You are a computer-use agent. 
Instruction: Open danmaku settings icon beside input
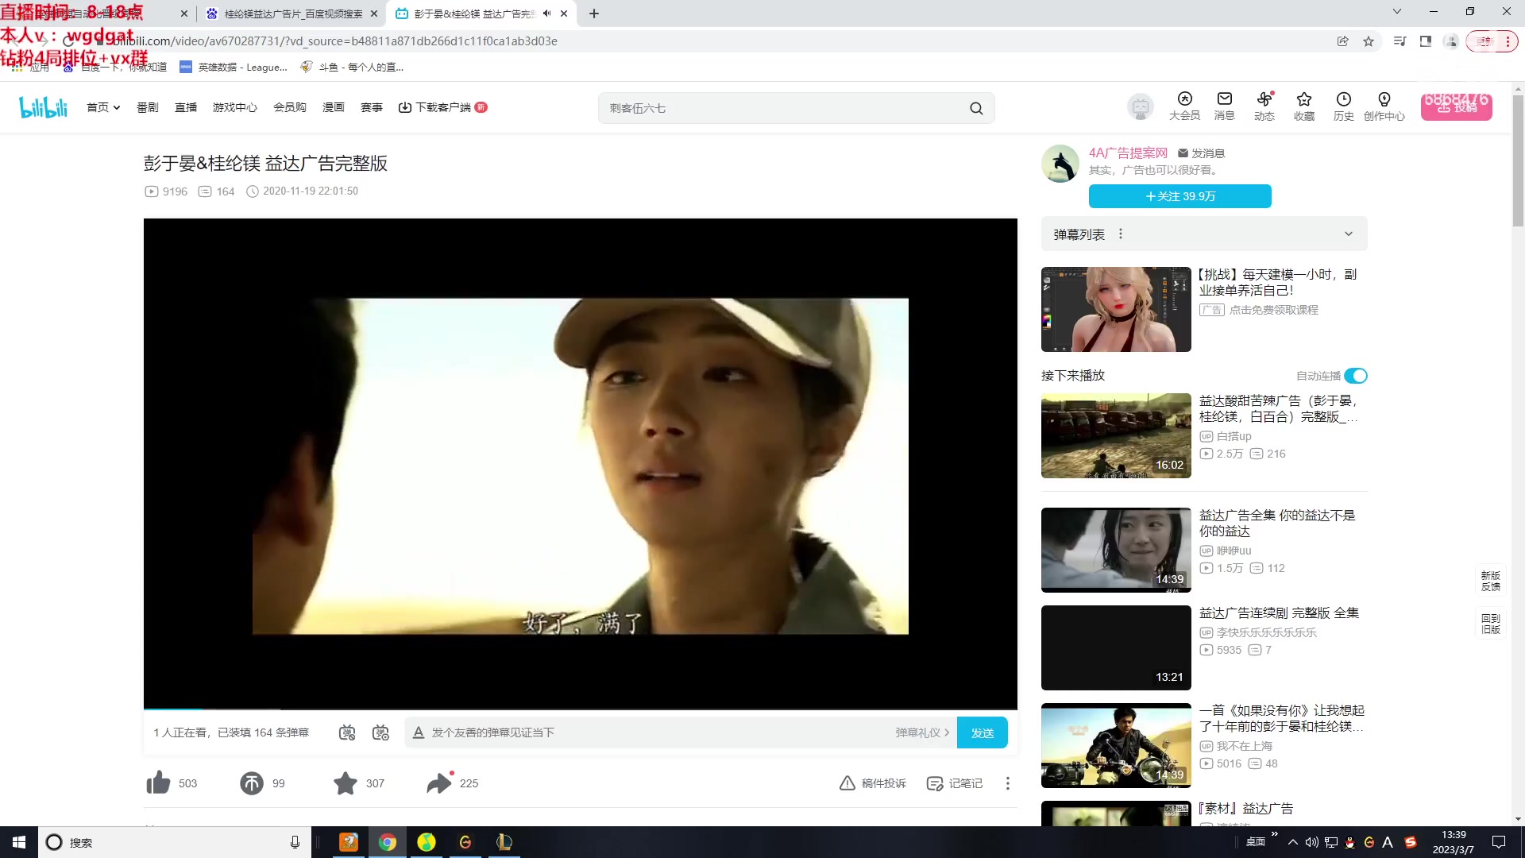point(381,732)
